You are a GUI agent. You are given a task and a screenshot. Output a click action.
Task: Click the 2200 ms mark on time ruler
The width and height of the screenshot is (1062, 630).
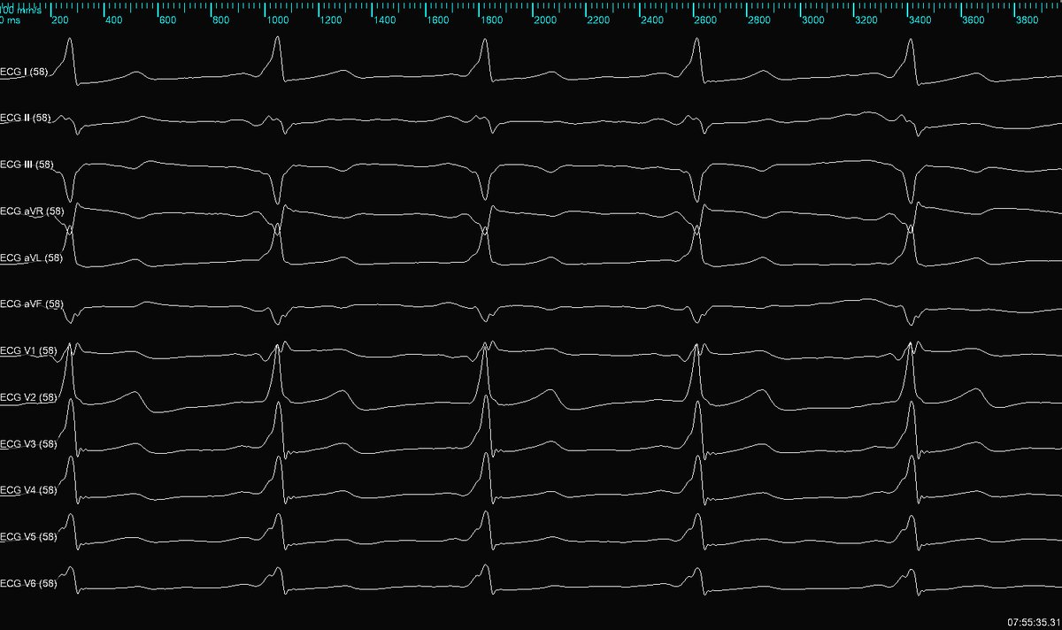pyautogui.click(x=600, y=19)
